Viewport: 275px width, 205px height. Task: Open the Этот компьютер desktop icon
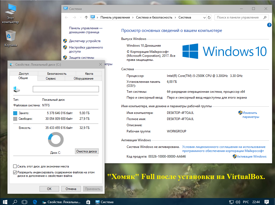tap(10, 14)
